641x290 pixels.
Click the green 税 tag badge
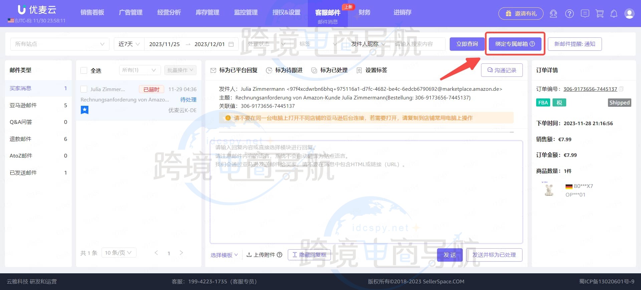(559, 103)
